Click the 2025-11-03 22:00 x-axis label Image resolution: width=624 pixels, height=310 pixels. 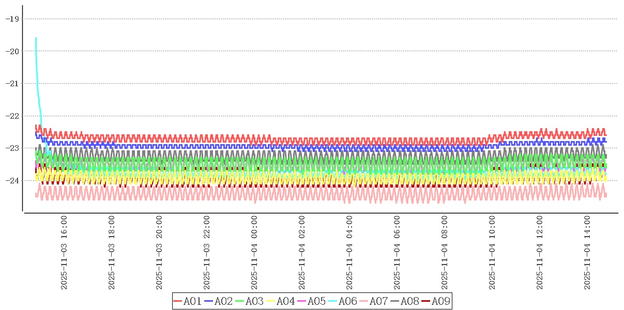point(207,253)
